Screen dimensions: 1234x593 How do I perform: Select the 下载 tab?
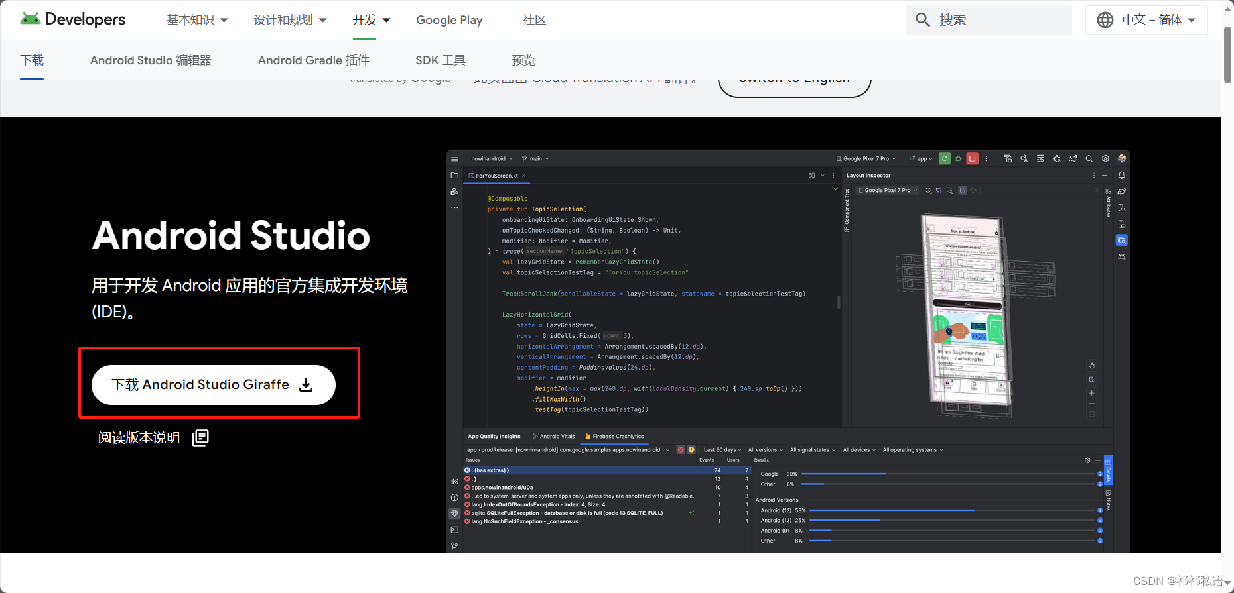(x=32, y=60)
